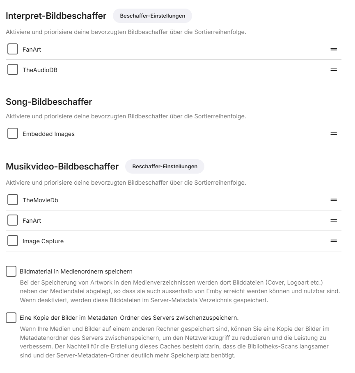Open Beschaffer-Einstellungen for Interpret-Bildbeschaffer
This screenshot has width=355, height=373.
click(x=152, y=16)
